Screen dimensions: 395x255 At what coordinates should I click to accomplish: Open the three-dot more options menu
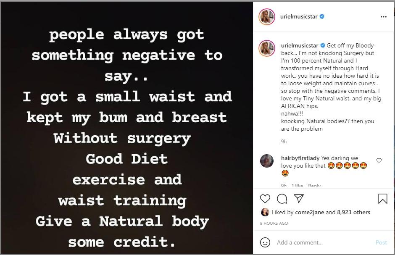[383, 17]
